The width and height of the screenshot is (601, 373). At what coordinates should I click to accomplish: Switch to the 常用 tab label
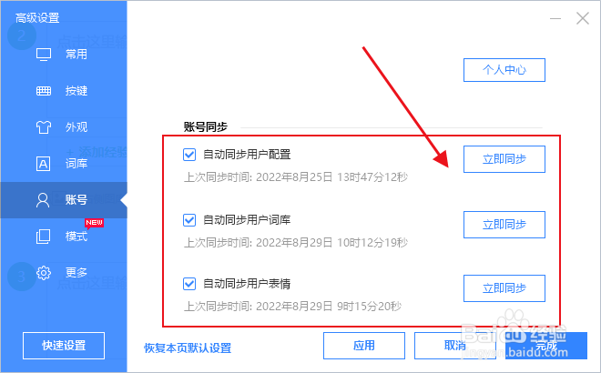[x=76, y=55]
